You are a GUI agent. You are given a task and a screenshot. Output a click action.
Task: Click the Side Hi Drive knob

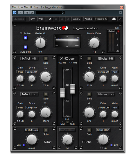pos(103,78)
